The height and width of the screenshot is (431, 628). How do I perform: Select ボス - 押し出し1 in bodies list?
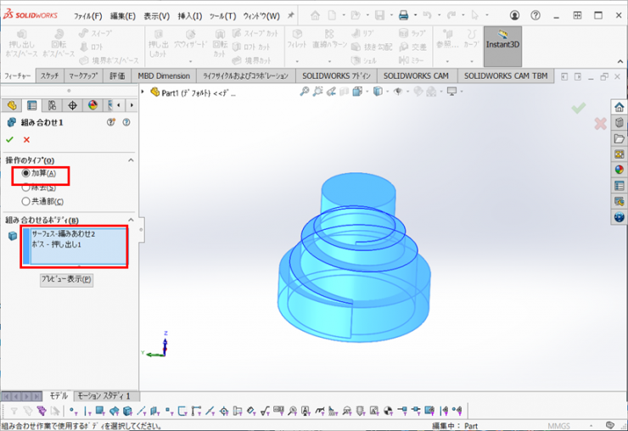point(56,244)
